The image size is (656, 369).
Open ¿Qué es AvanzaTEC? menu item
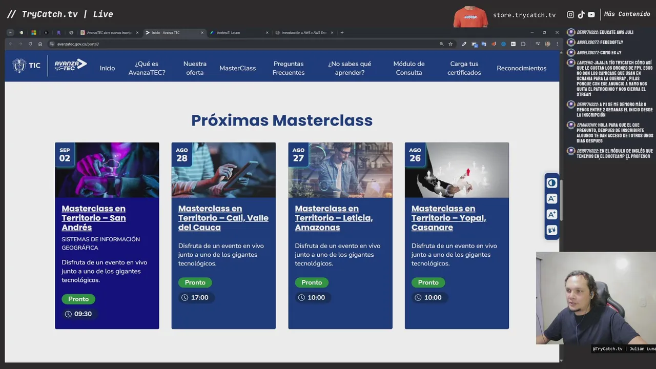pyautogui.click(x=147, y=68)
